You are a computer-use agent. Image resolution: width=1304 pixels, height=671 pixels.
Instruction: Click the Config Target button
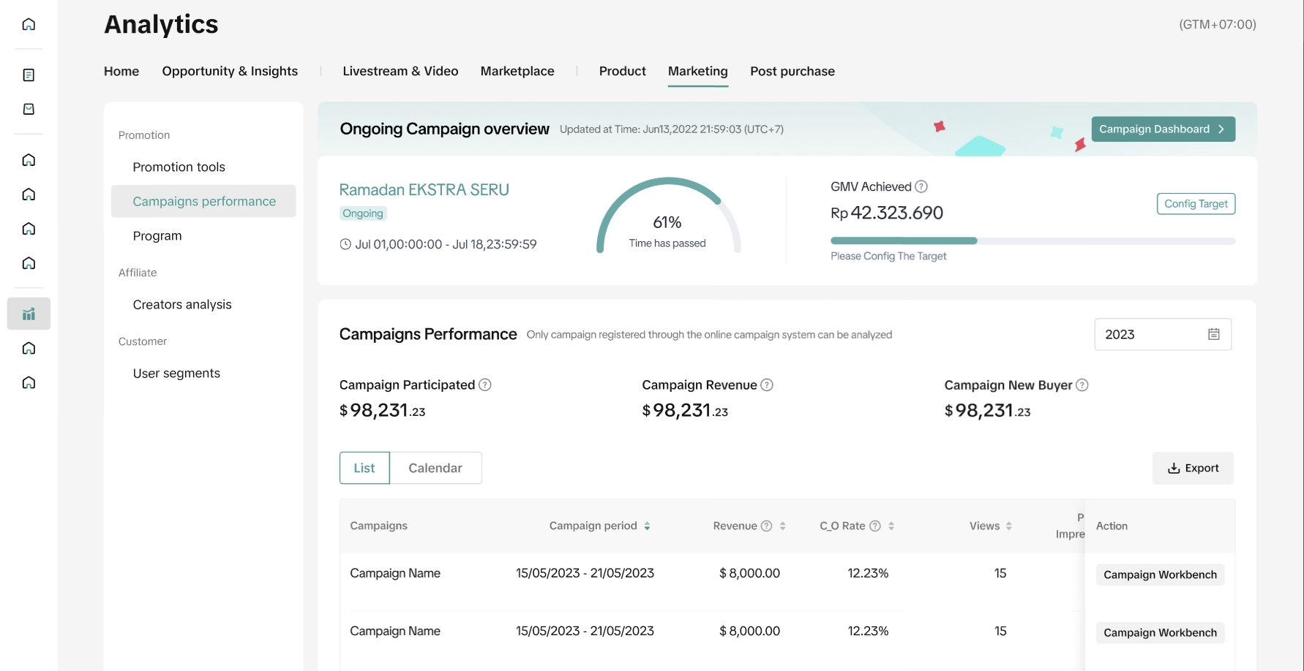[1196, 204]
